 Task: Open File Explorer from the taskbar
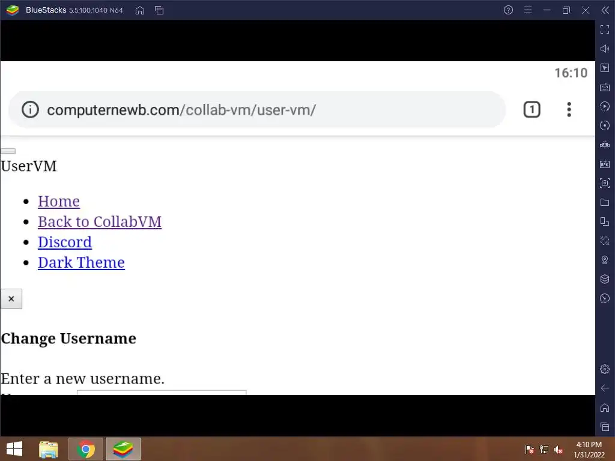point(49,449)
